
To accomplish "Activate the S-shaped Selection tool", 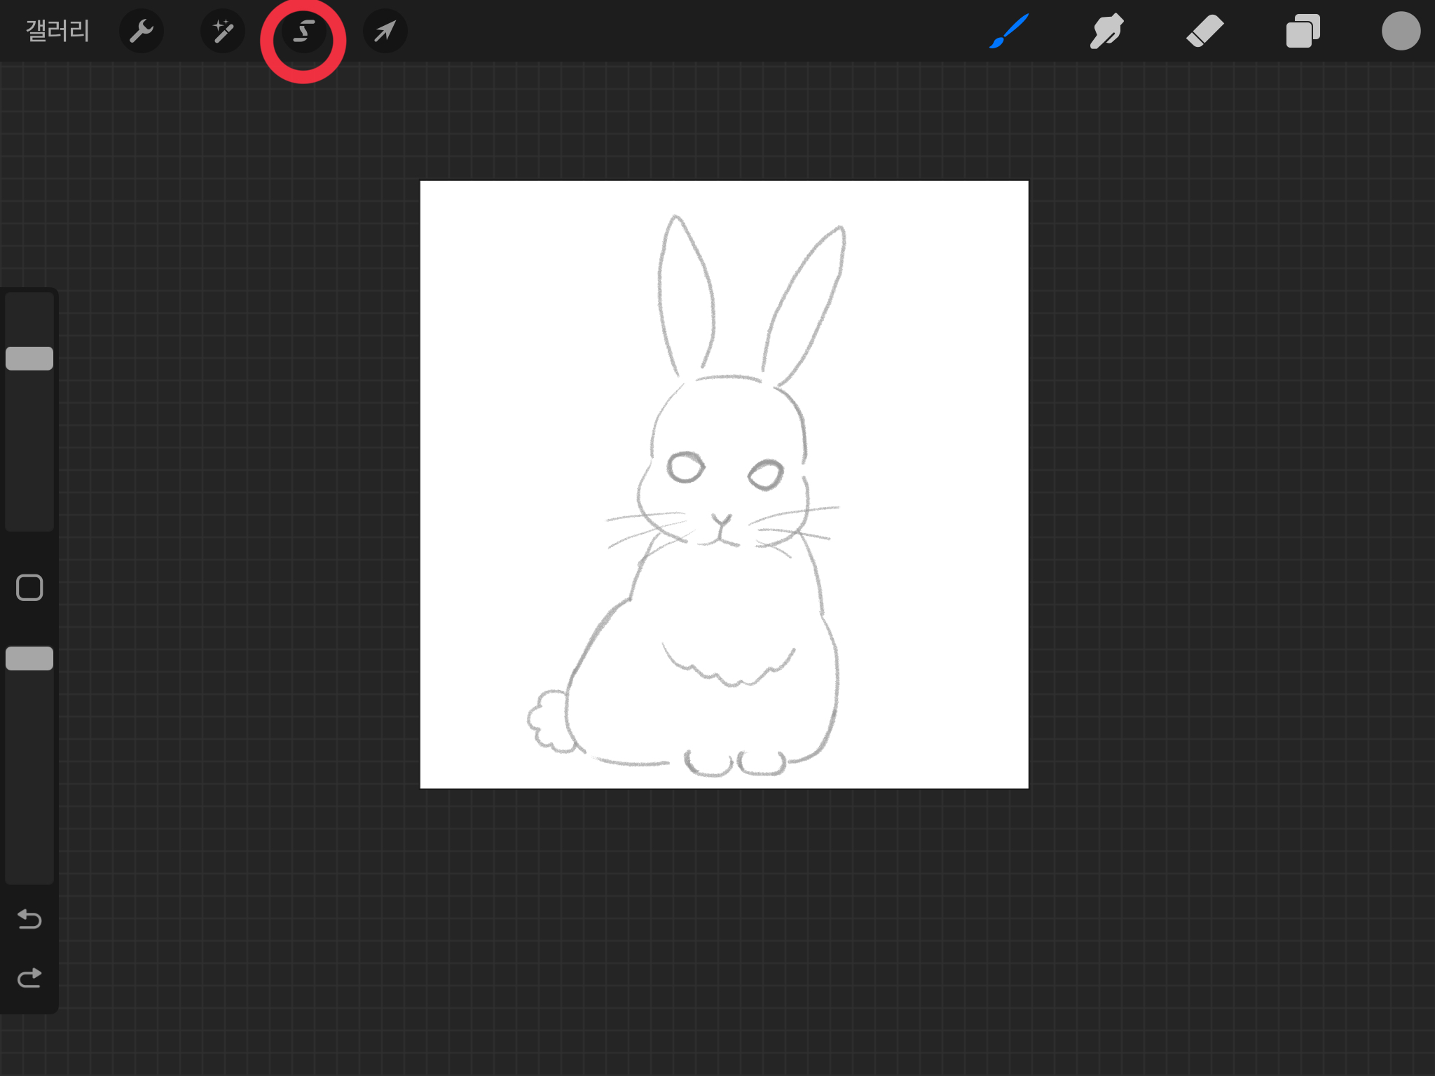I will pyautogui.click(x=303, y=32).
